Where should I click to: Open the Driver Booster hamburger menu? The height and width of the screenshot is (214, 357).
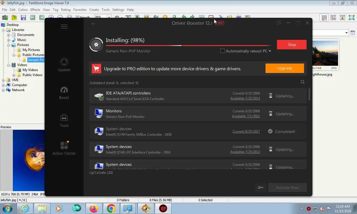64,26
